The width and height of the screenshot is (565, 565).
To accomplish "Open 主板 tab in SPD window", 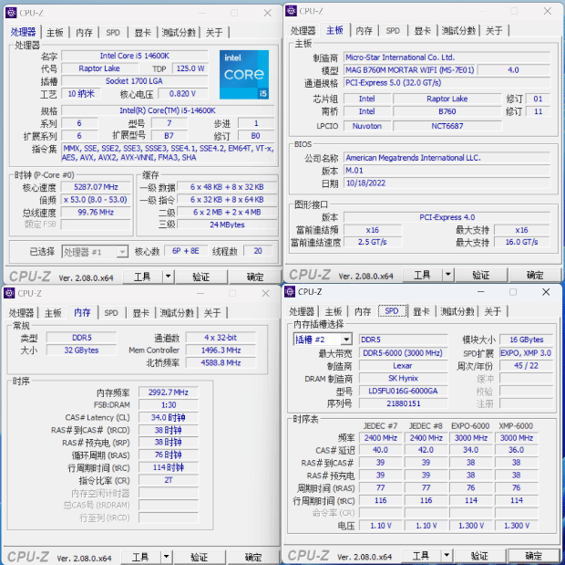I will 333,311.
